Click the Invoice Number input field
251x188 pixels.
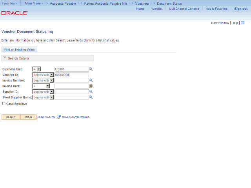pyautogui.click(x=72, y=80)
